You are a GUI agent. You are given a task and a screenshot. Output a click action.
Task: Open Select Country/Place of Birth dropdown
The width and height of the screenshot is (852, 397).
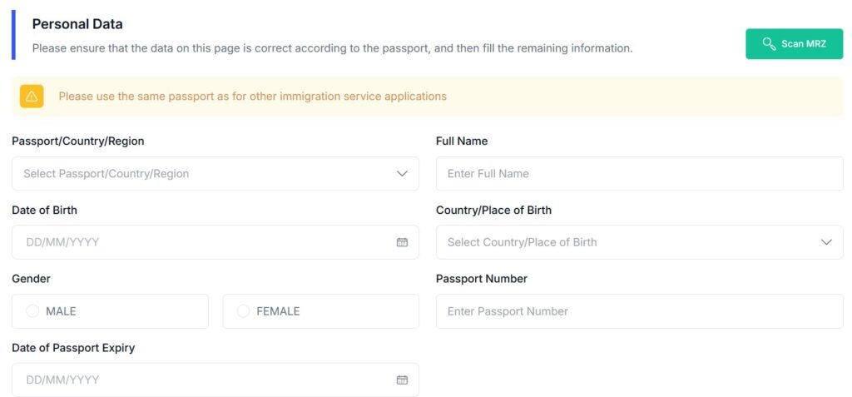coord(640,242)
